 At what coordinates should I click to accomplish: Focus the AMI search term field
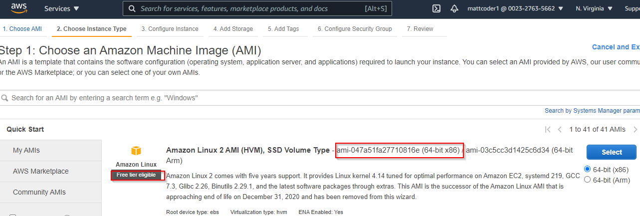click(320, 98)
